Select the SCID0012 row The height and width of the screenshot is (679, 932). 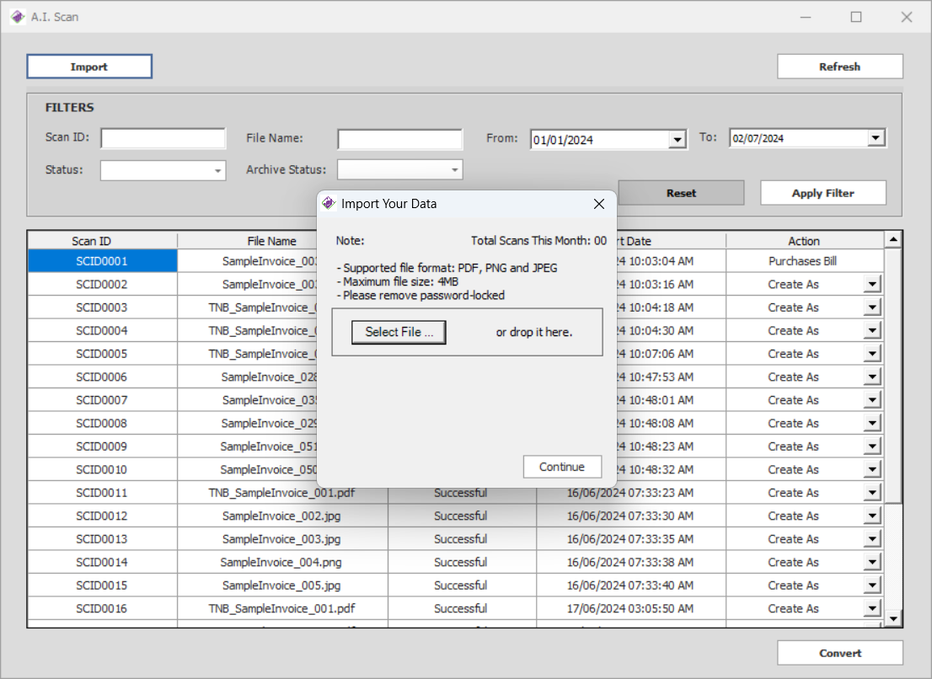(x=102, y=516)
